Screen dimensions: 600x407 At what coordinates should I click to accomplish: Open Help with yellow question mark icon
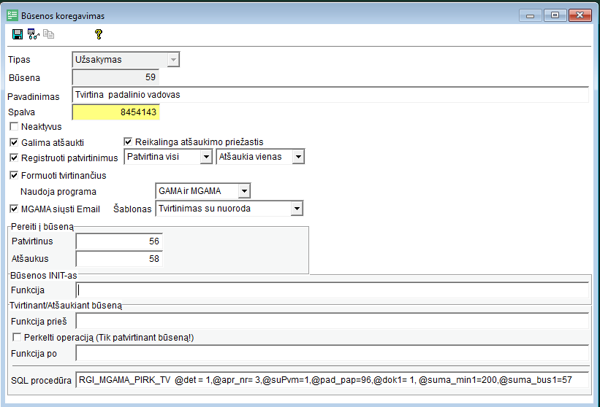pos(99,34)
